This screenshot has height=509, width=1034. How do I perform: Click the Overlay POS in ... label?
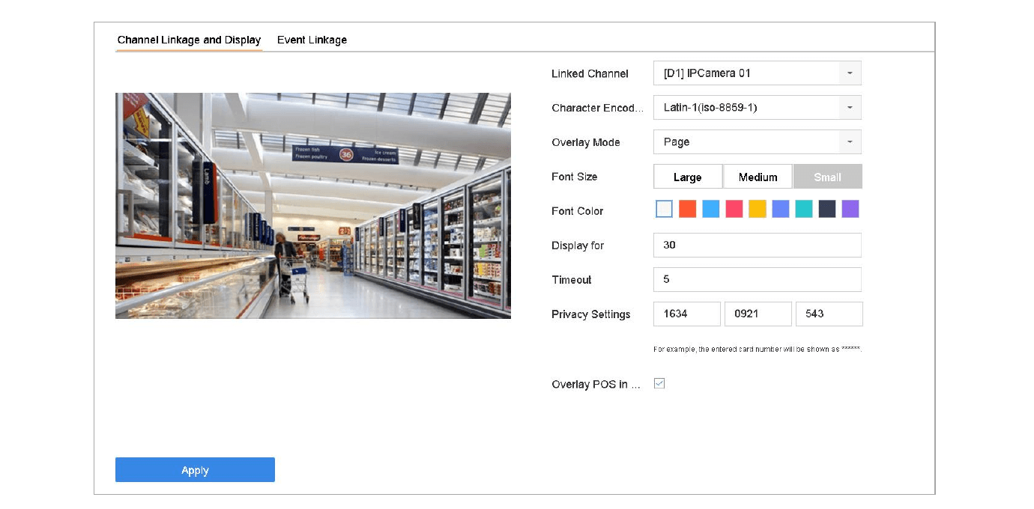point(596,384)
